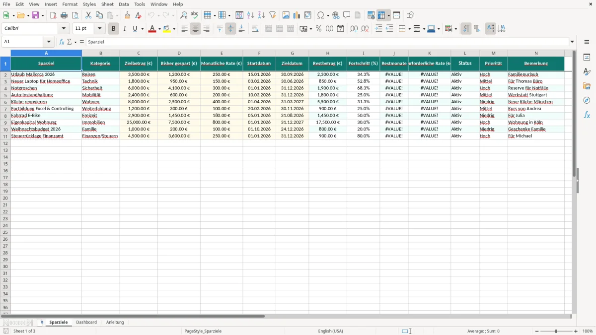This screenshot has width=596, height=335.
Task: Open the Font Size dropdown
Action: (x=99, y=29)
